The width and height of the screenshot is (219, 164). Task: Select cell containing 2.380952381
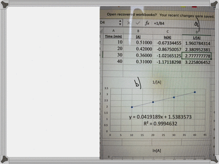point(197,50)
